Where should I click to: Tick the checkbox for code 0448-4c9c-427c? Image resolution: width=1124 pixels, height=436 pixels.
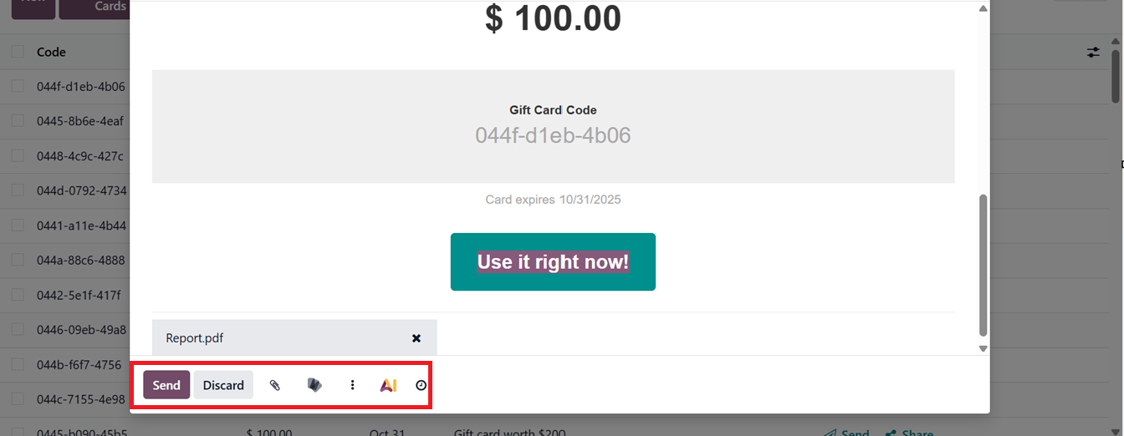tap(18, 156)
